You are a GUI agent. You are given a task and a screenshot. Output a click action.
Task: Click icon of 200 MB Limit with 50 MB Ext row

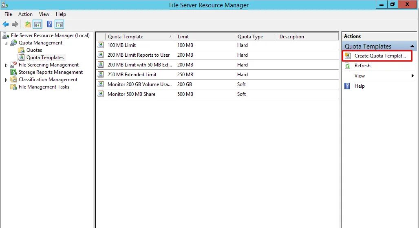(x=101, y=65)
